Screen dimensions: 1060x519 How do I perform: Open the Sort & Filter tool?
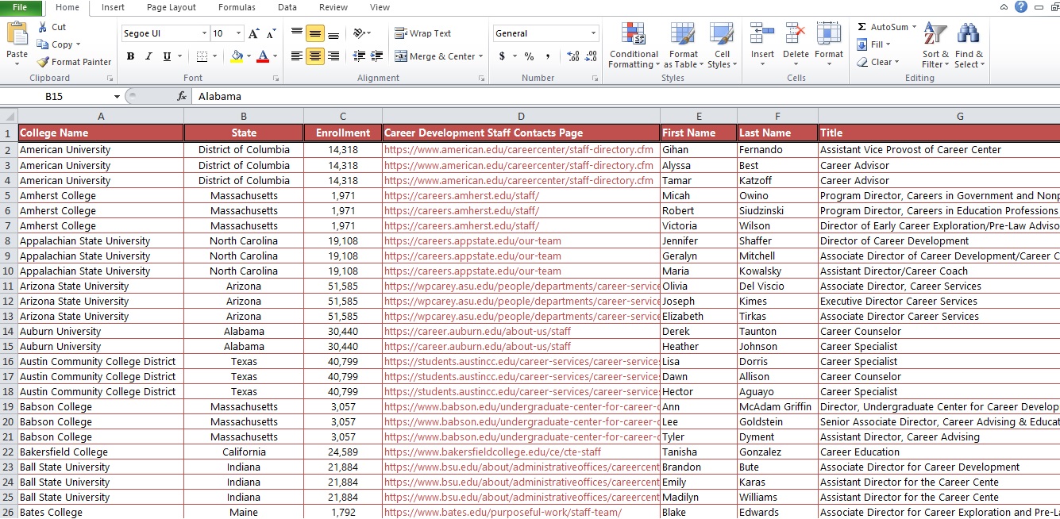(935, 46)
